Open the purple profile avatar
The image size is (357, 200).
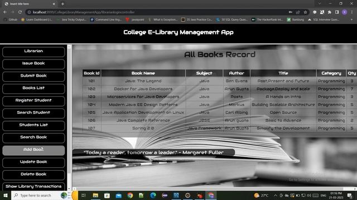coord(345,12)
